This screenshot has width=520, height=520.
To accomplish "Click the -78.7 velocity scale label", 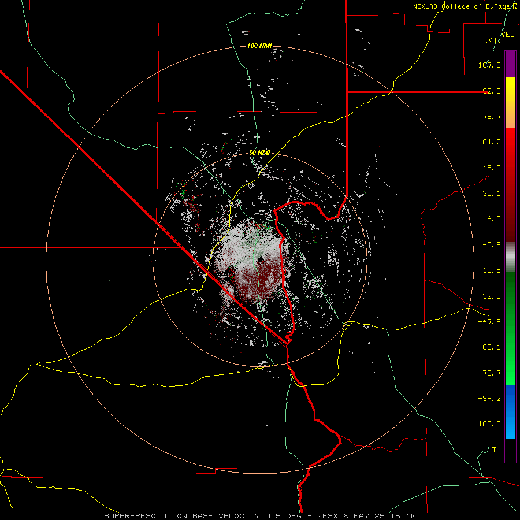I will tap(489, 373).
